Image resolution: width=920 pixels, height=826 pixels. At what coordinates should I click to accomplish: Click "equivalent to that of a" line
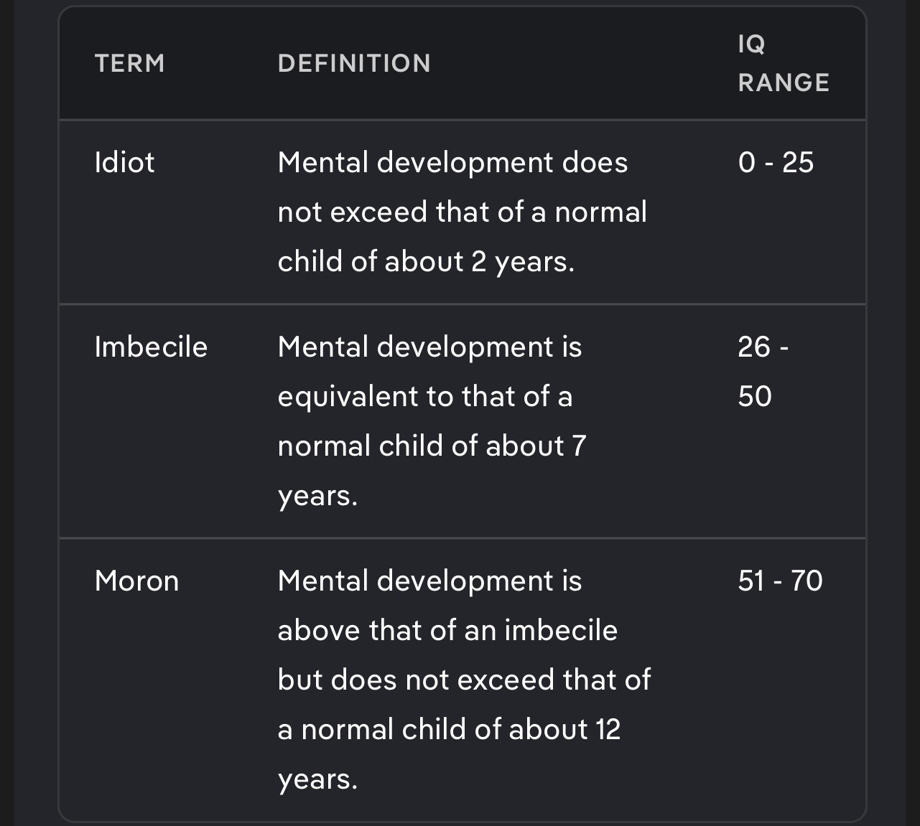pos(425,396)
